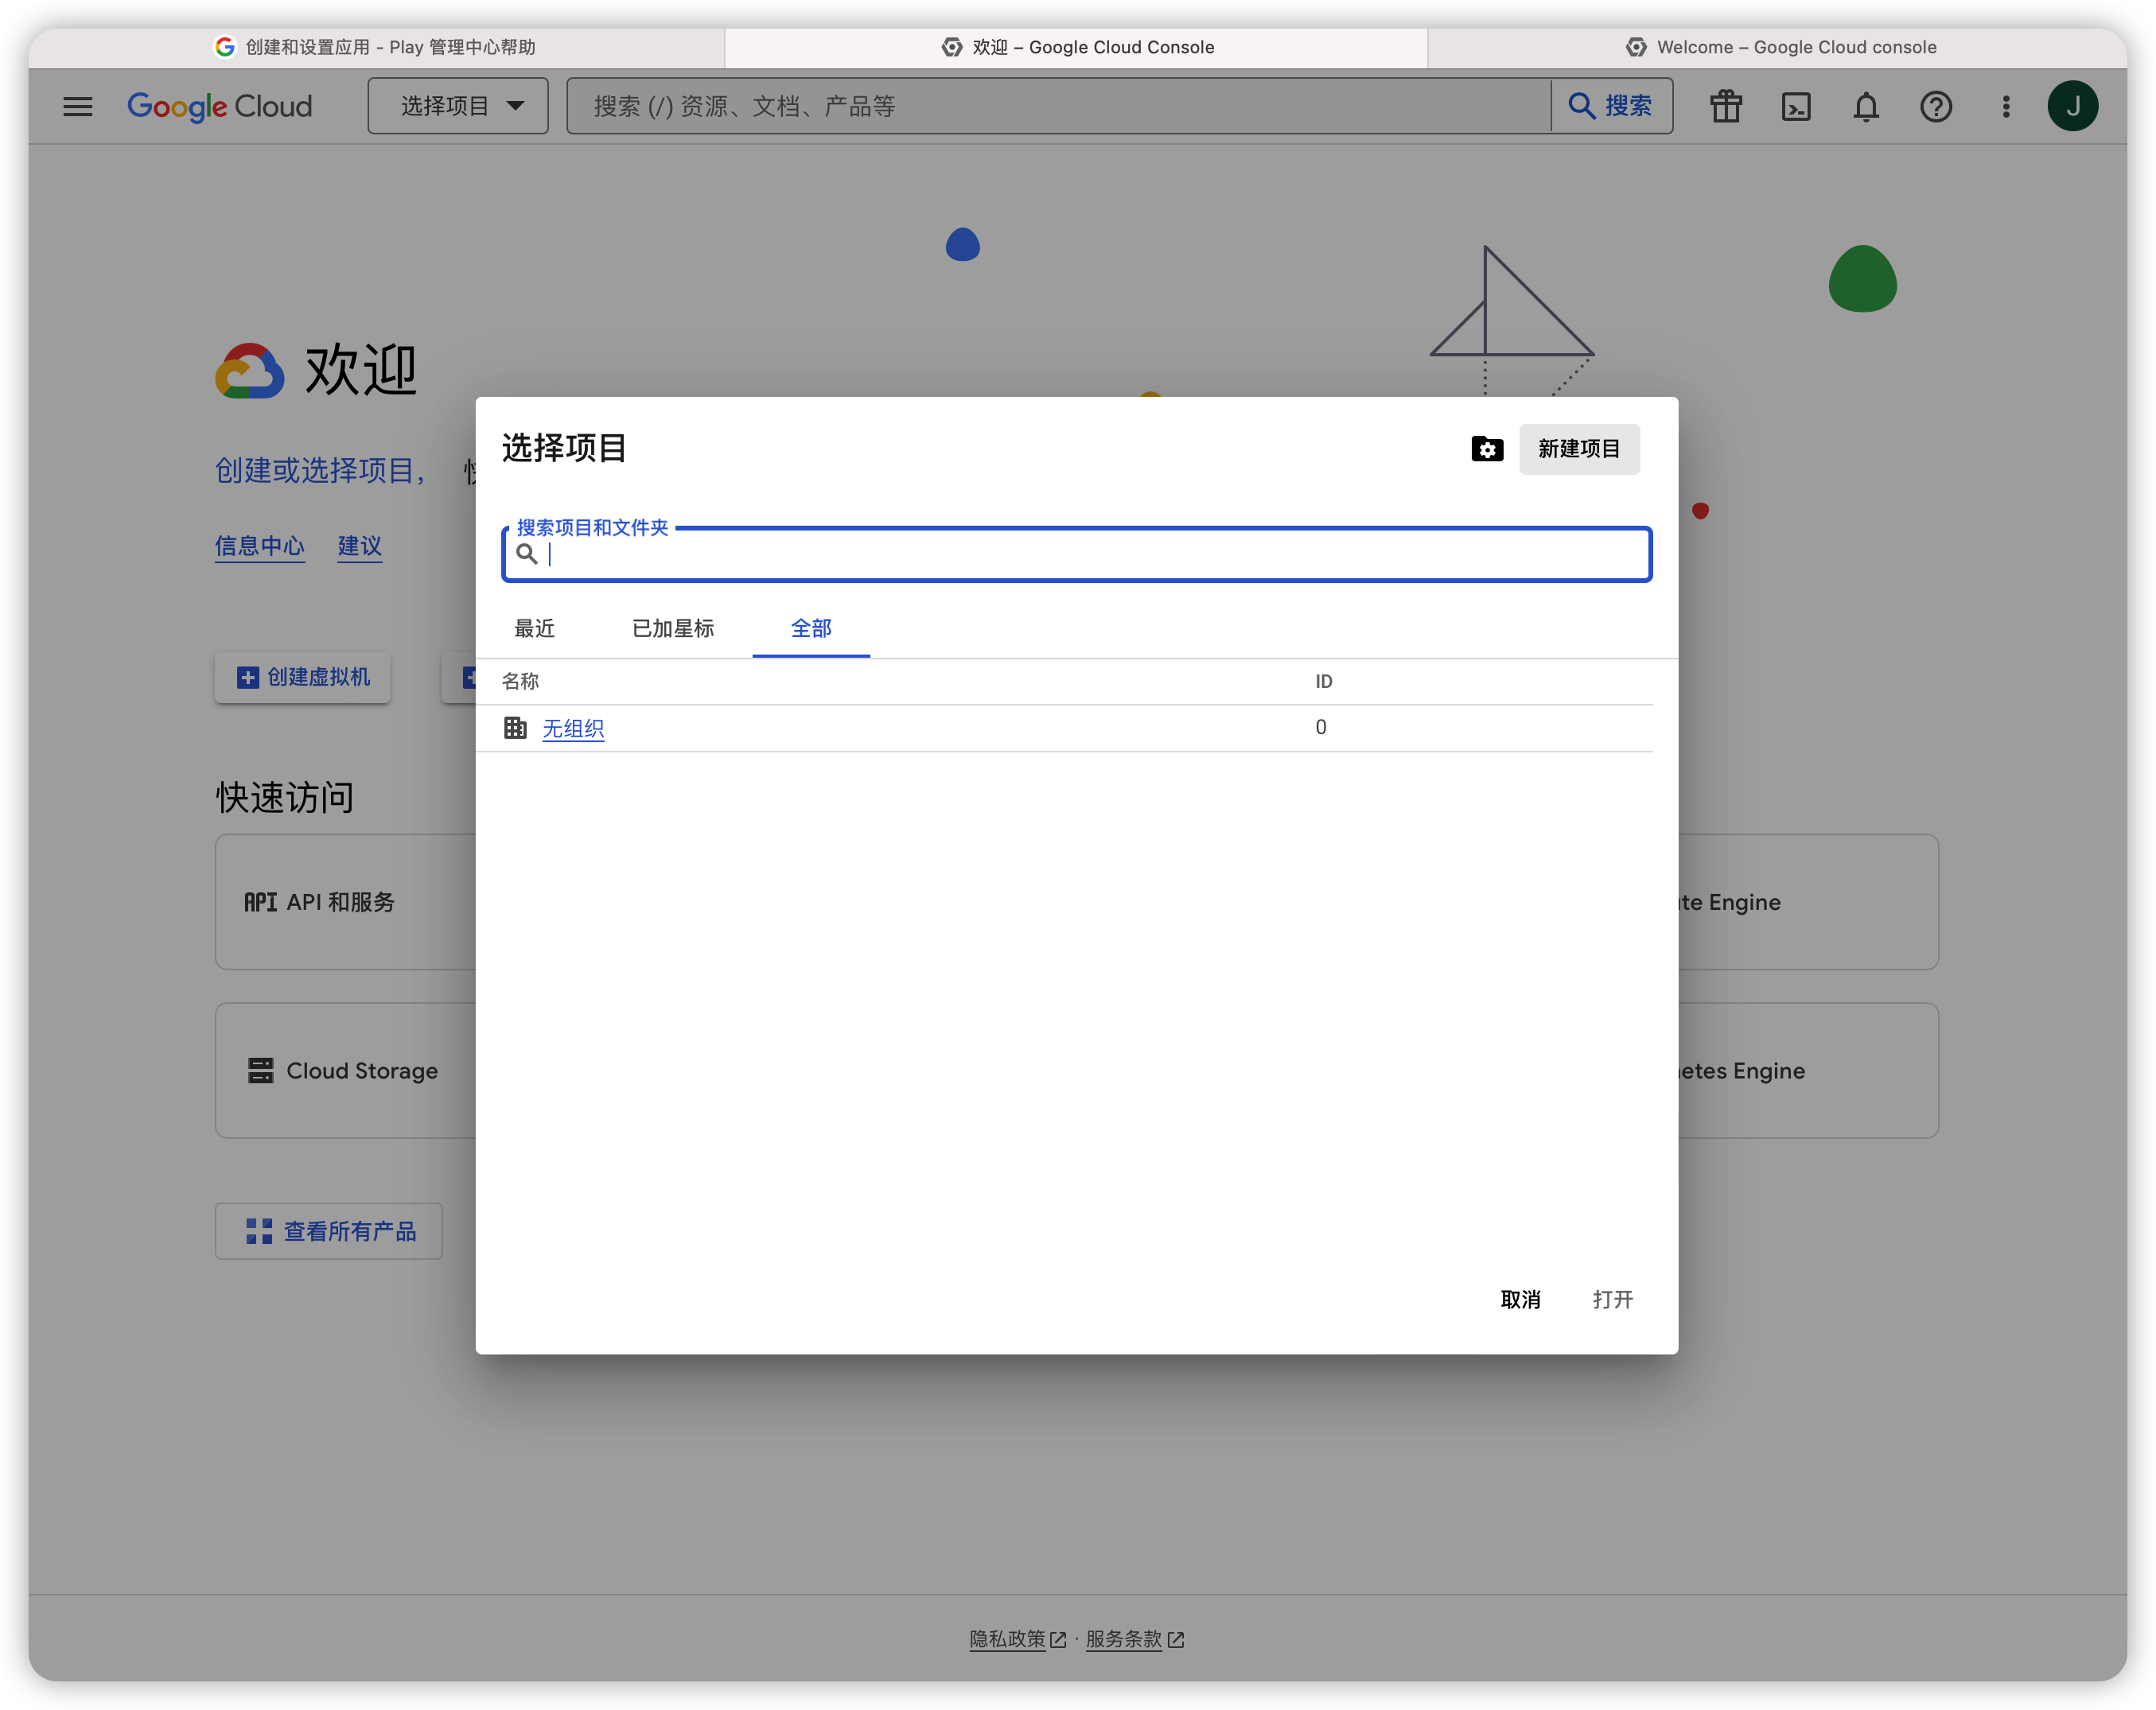Viewport: 2156px width, 1710px height.
Task: Click the manage resources folder icon
Action: click(x=1487, y=449)
